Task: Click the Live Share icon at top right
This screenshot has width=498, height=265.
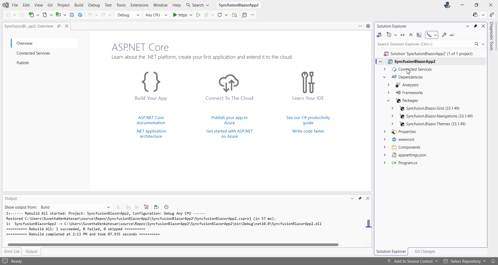Action: [x=492, y=15]
